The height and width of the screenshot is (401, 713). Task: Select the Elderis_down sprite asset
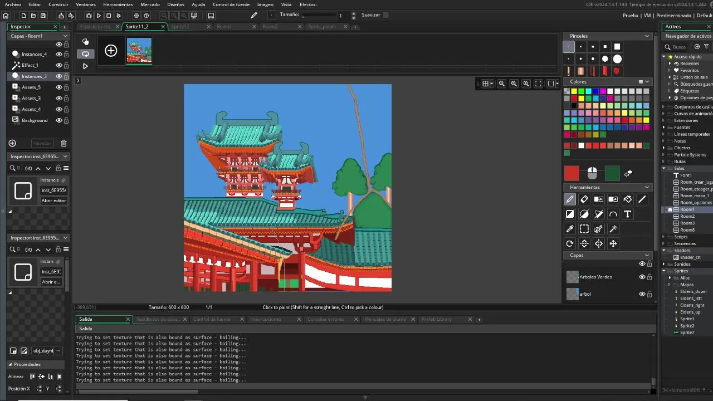(x=692, y=291)
